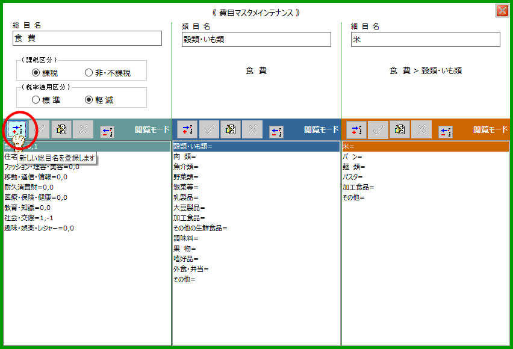Select the highlighted 穀類・いも類= list row

256,147
